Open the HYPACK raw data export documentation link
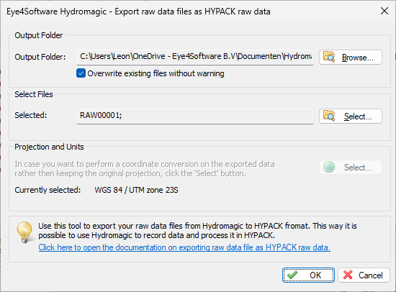Image resolution: width=396 pixels, height=292 pixels. [x=184, y=247]
